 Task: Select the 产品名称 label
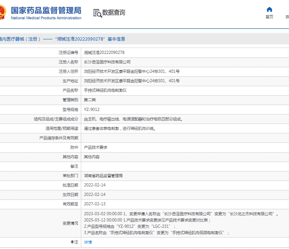coord(71,90)
